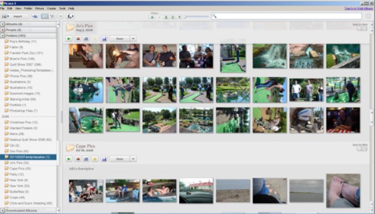The width and height of the screenshot is (375, 214).
Task: Filter to show starred photos only
Action: (x=152, y=17)
